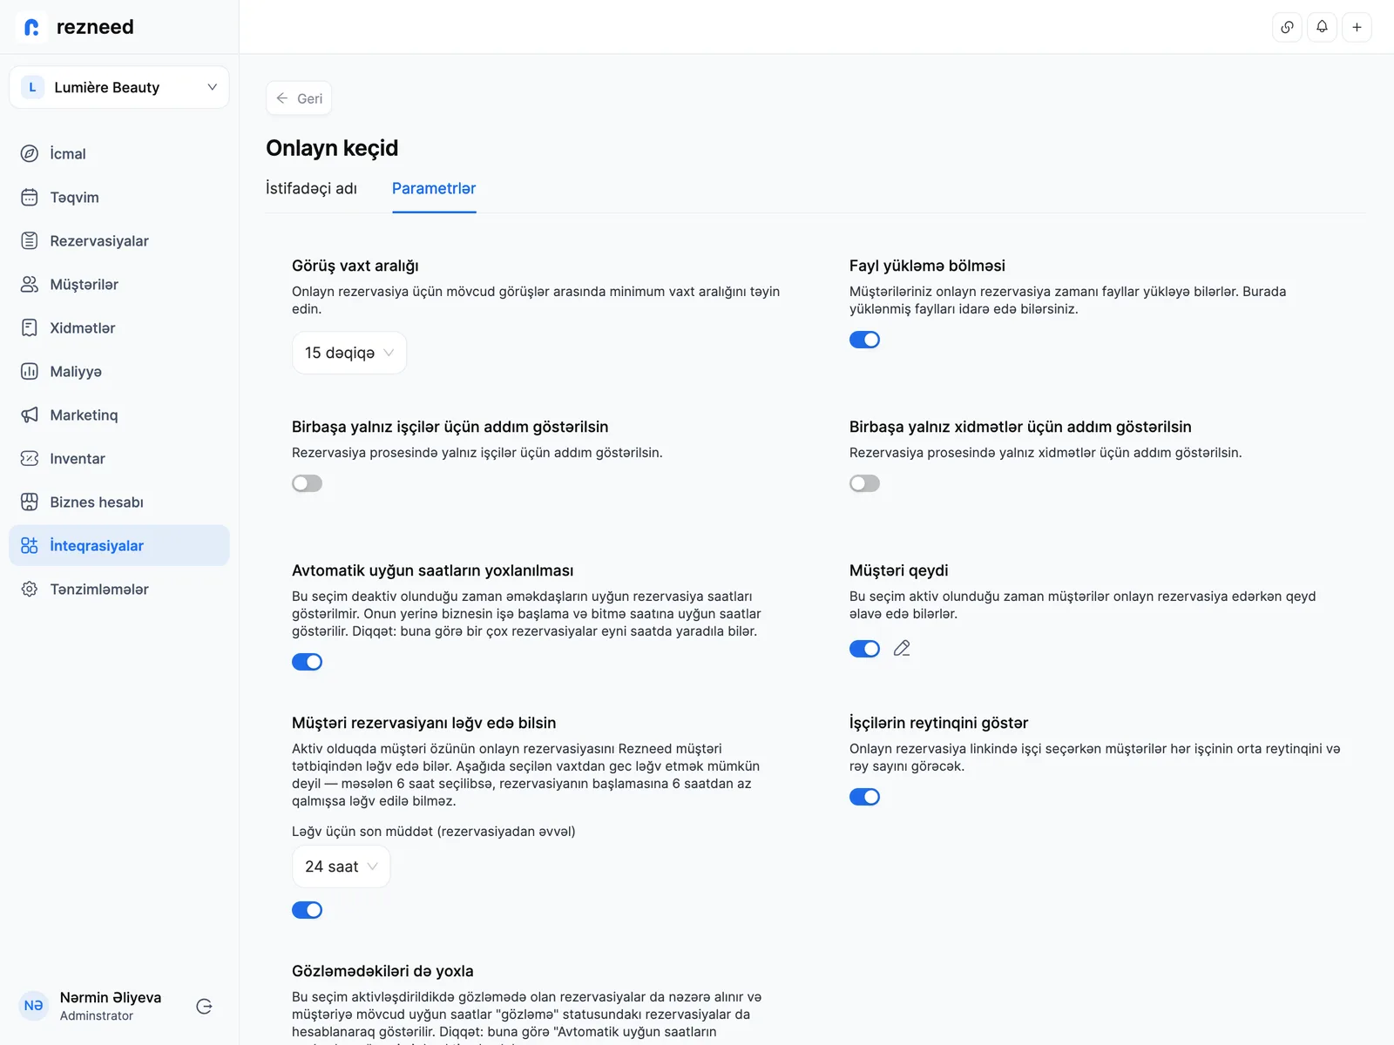Toggle İşçilərin reytinqini göstər switch
This screenshot has width=1394, height=1045.
point(864,797)
